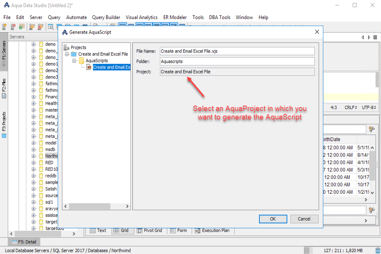The height and width of the screenshot is (254, 381).
Task: Open the Automate menu
Action: tap(77, 17)
